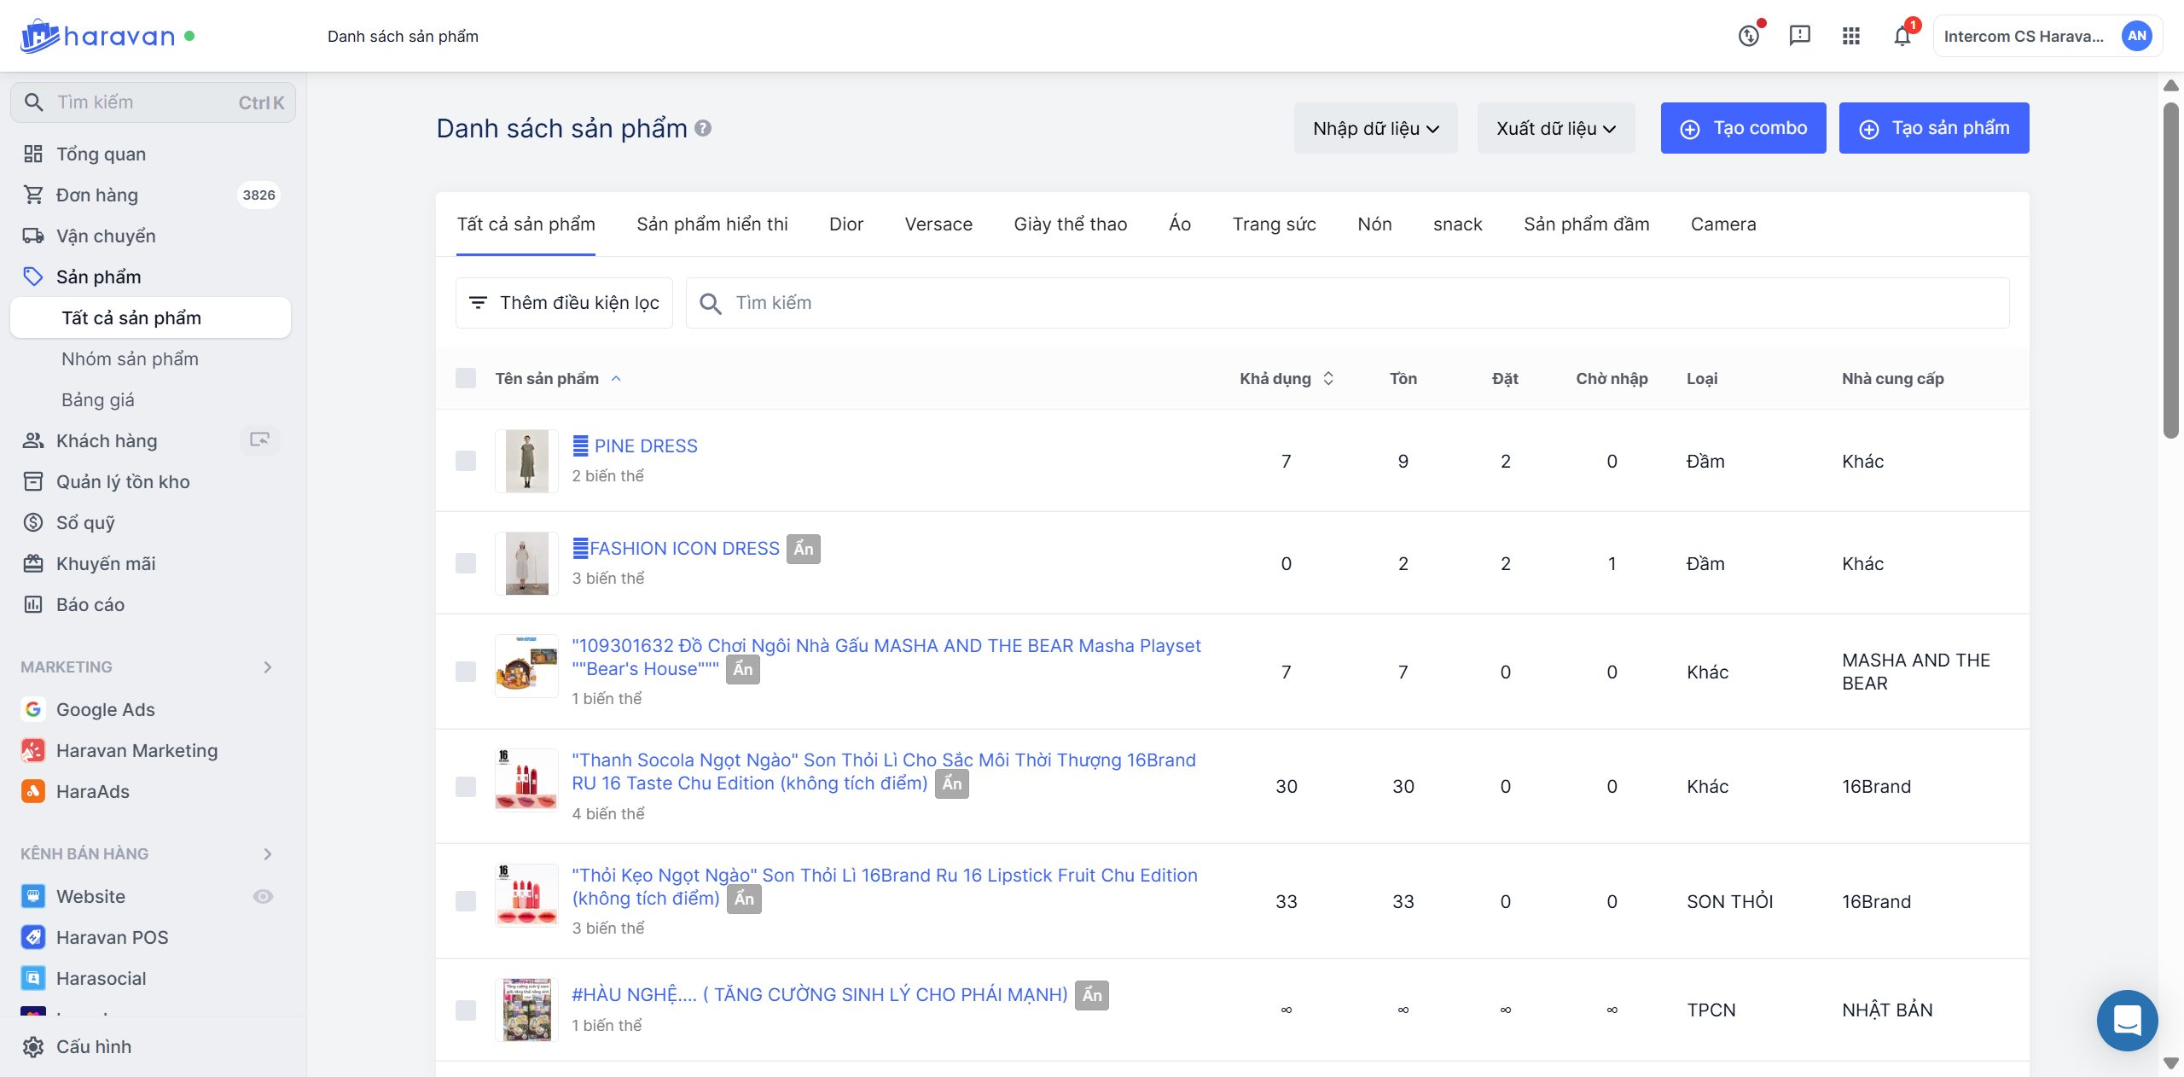Screen dimensions: 2184x1077
Task: Click the help icon beside page title
Action: pos(703,128)
